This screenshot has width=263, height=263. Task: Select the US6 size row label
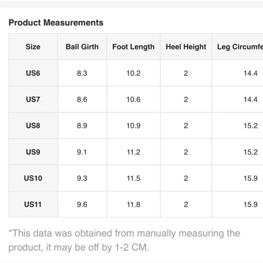[33, 73]
